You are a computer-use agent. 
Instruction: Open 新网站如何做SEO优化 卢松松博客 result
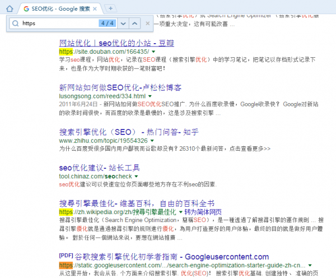click(120, 87)
